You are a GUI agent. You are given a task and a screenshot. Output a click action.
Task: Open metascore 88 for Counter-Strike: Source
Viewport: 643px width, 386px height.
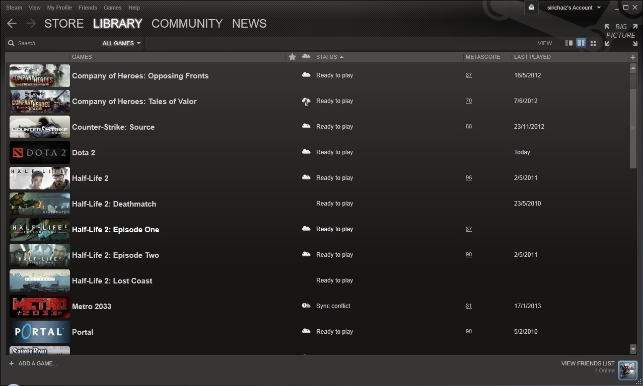(469, 127)
